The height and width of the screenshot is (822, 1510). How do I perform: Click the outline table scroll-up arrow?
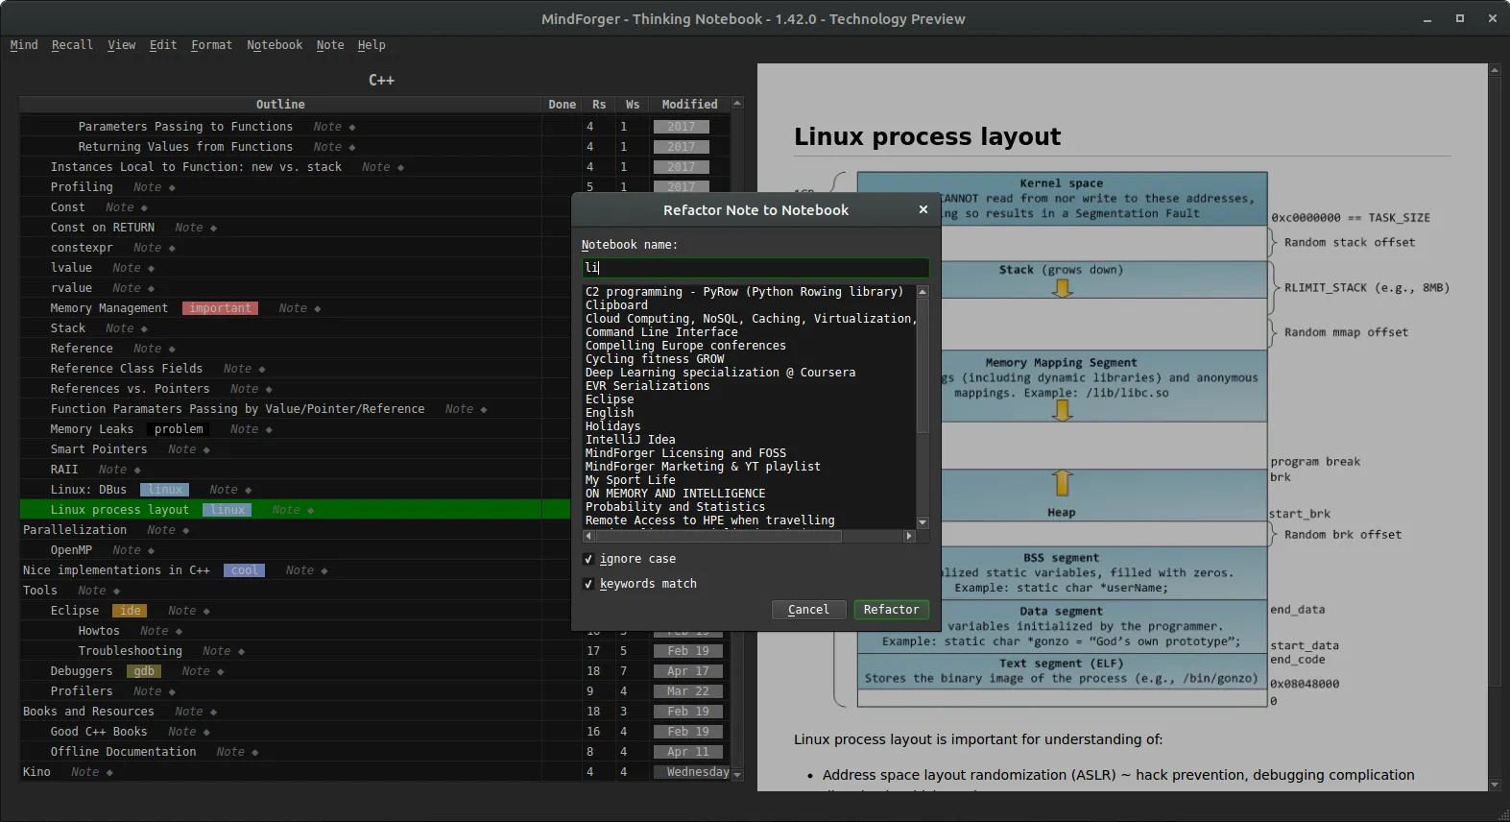tap(737, 103)
